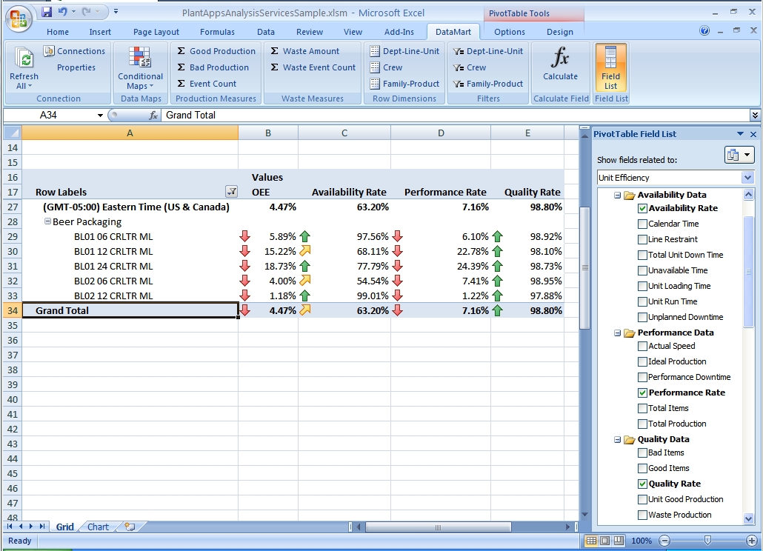763x551 pixels.
Task: Open the Unit Efficiency fields dropdown
Action: coord(748,178)
